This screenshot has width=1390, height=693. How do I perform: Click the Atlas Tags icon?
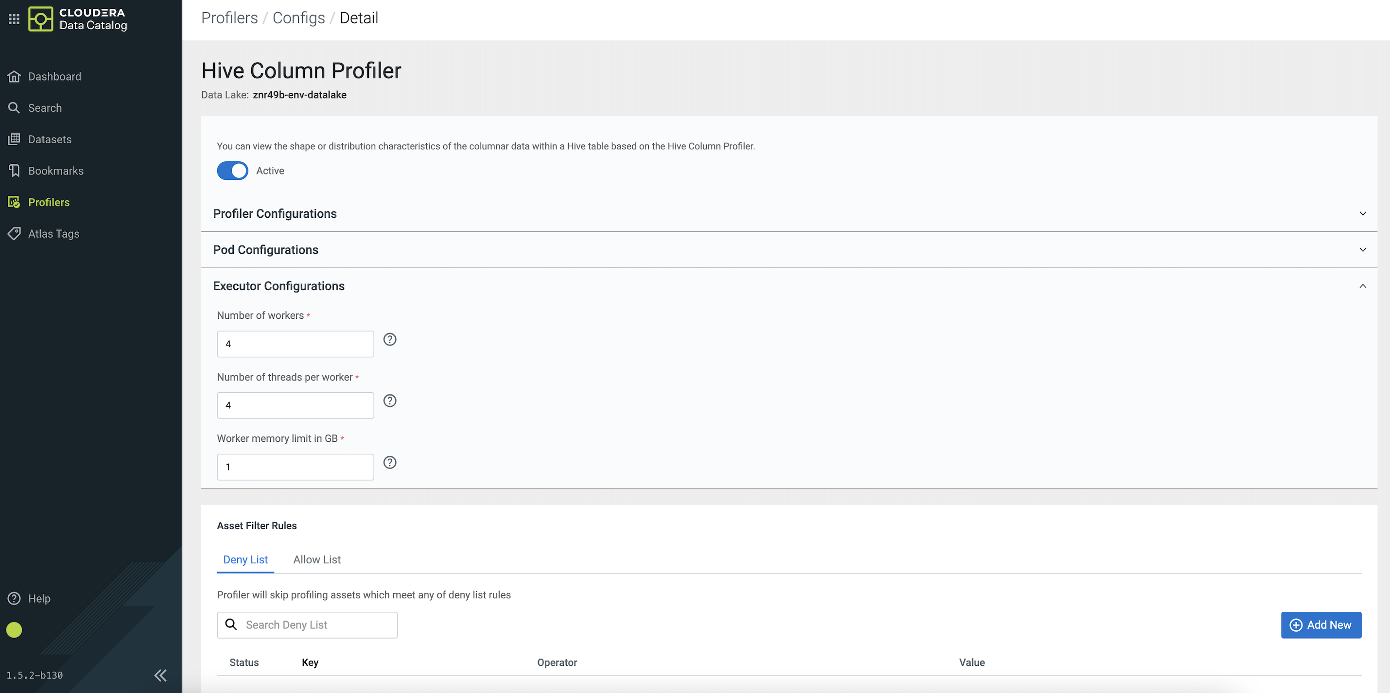(14, 234)
